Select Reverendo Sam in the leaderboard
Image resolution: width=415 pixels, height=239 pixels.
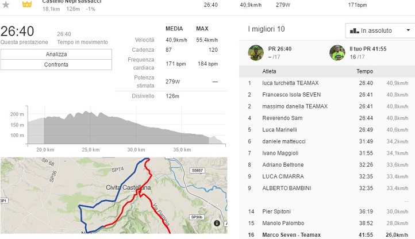pyautogui.click(x=282, y=118)
